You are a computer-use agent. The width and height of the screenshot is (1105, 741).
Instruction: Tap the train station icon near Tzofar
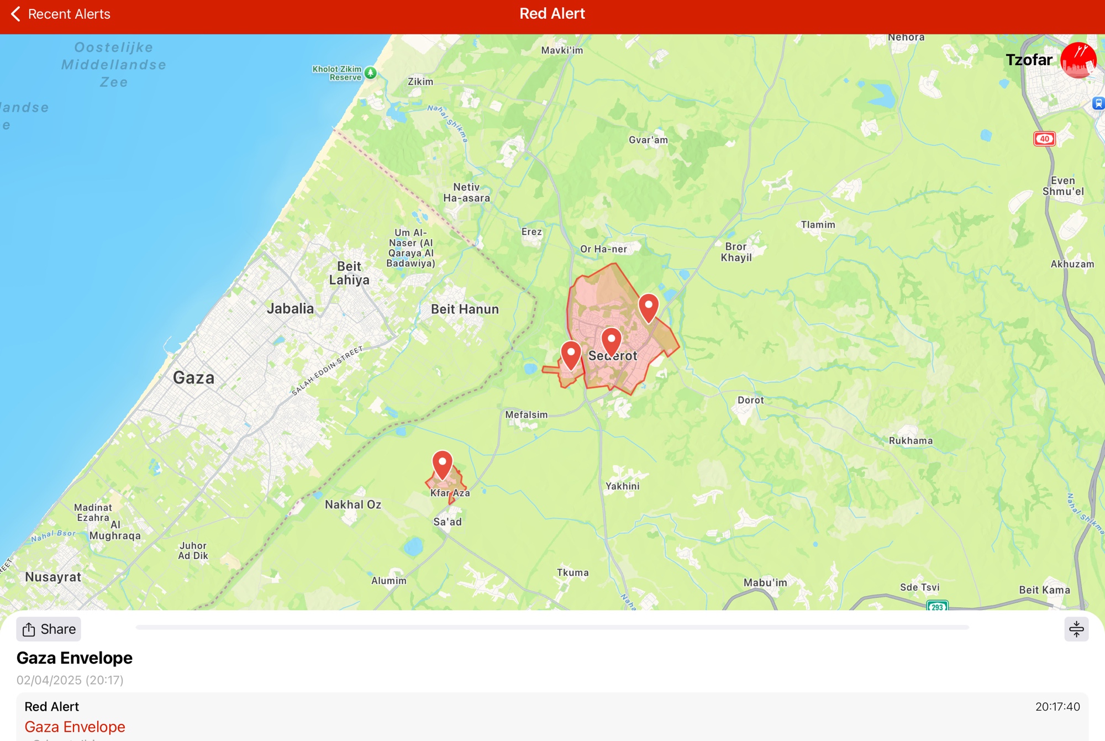pyautogui.click(x=1098, y=103)
